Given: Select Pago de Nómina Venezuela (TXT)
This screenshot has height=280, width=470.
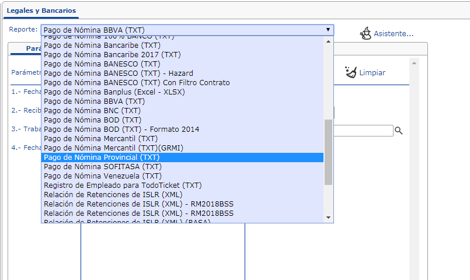Looking at the screenshot, I should tap(182, 176).
